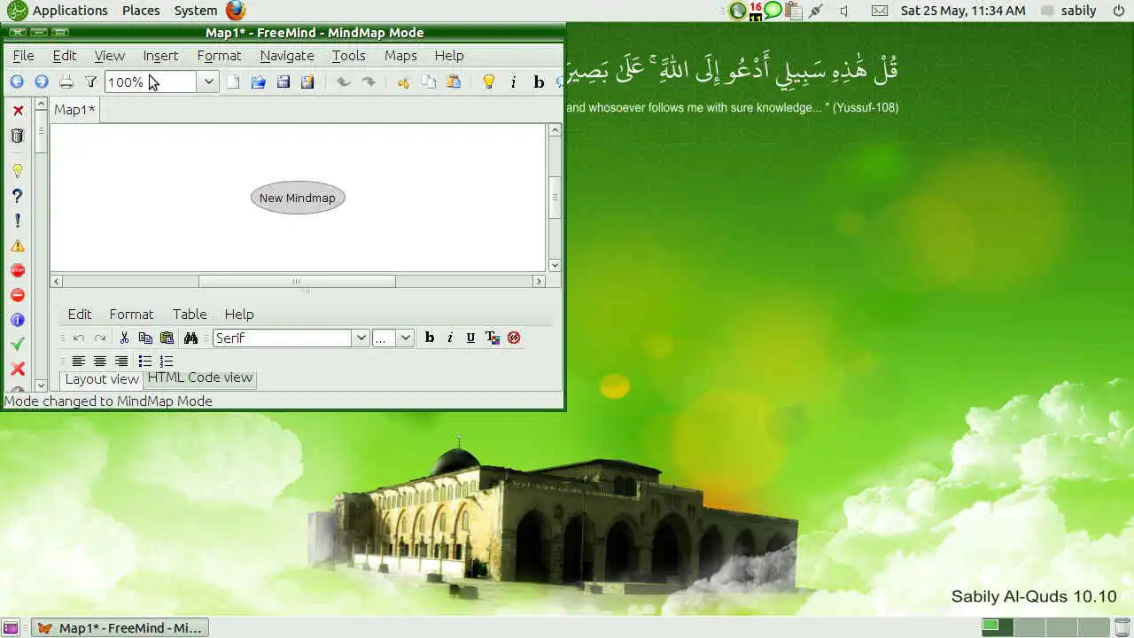Save the current map
Viewport: 1134px width, 638px height.
283,82
